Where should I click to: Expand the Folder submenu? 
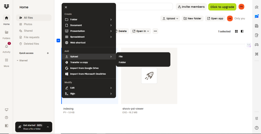pyautogui.click(x=89, y=20)
